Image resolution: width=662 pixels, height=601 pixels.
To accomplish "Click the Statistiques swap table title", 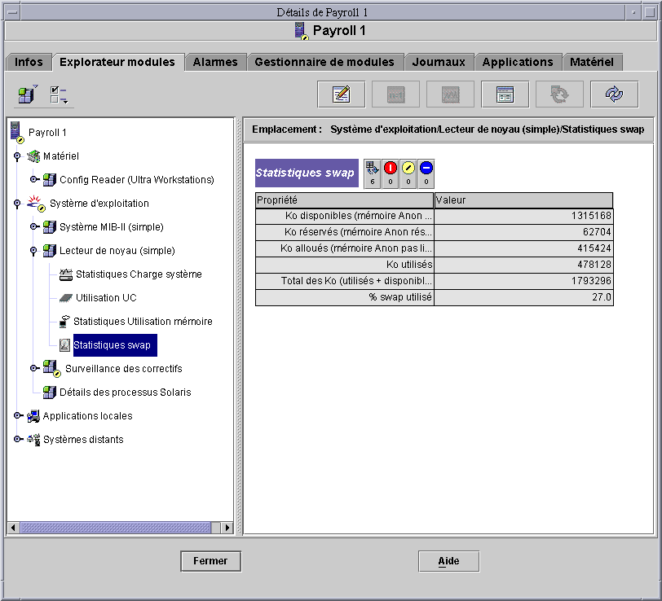I will (x=307, y=173).
